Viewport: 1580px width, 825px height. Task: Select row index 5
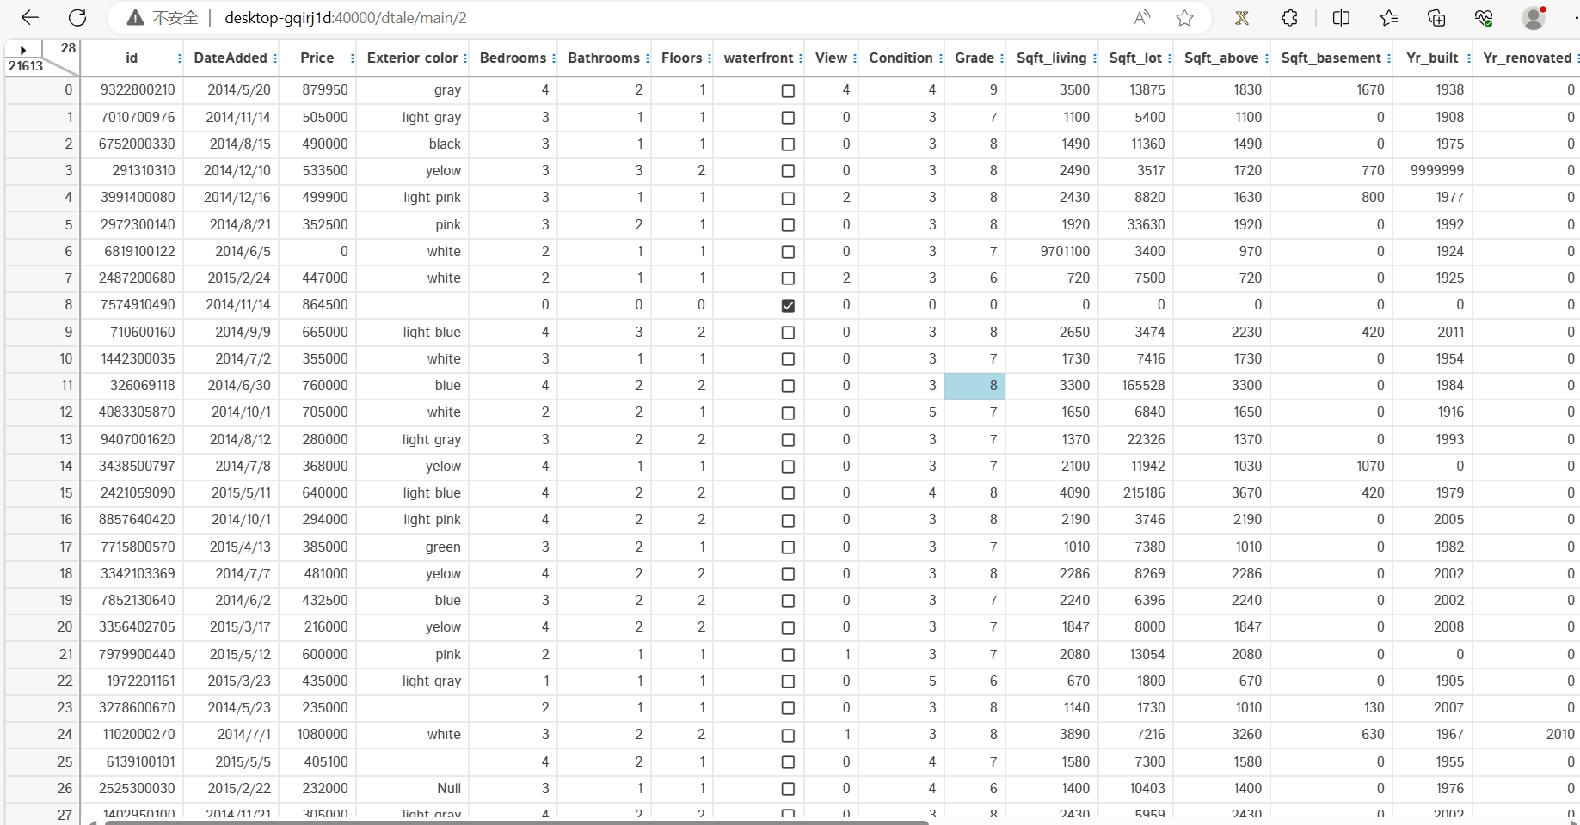[43, 225]
